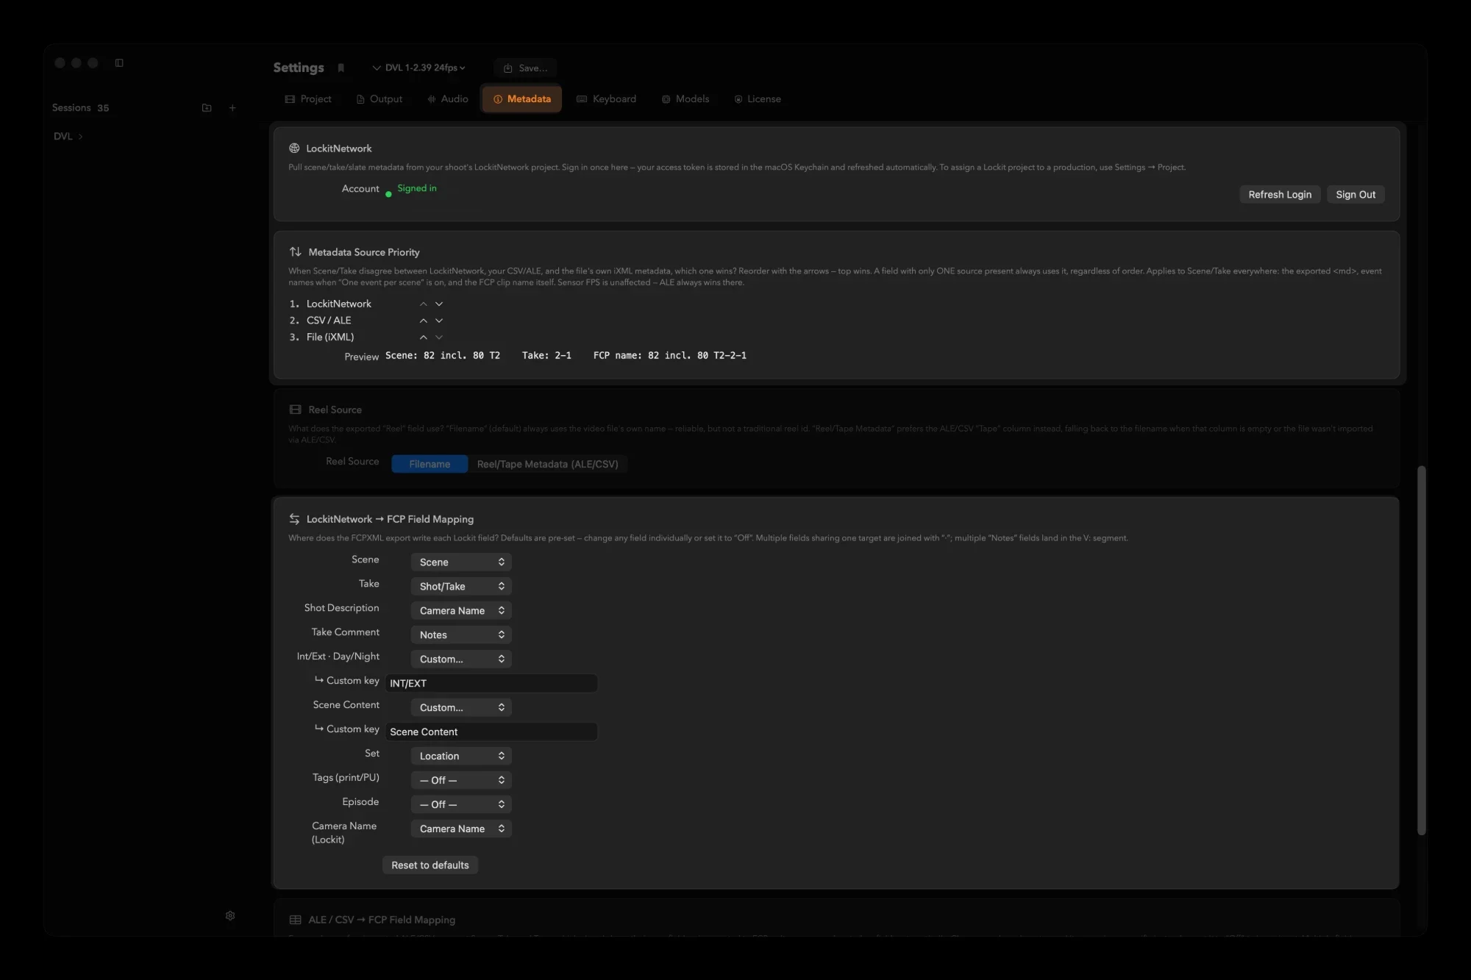This screenshot has width=1471, height=980.
Task: Click the Save... button
Action: coord(525,68)
